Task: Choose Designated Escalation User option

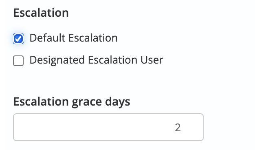Action: click(x=18, y=61)
